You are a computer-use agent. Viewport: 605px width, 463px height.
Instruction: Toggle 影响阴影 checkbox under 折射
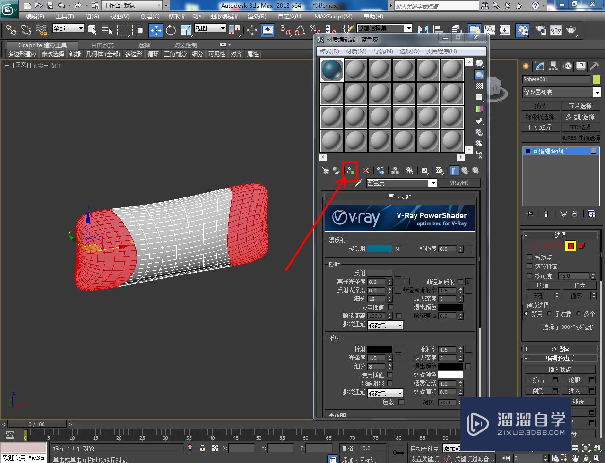point(389,383)
